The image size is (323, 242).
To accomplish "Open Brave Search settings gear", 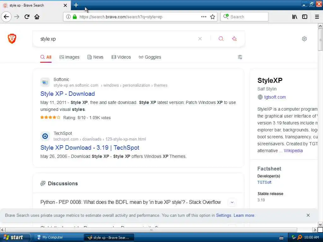I will pos(304,39).
